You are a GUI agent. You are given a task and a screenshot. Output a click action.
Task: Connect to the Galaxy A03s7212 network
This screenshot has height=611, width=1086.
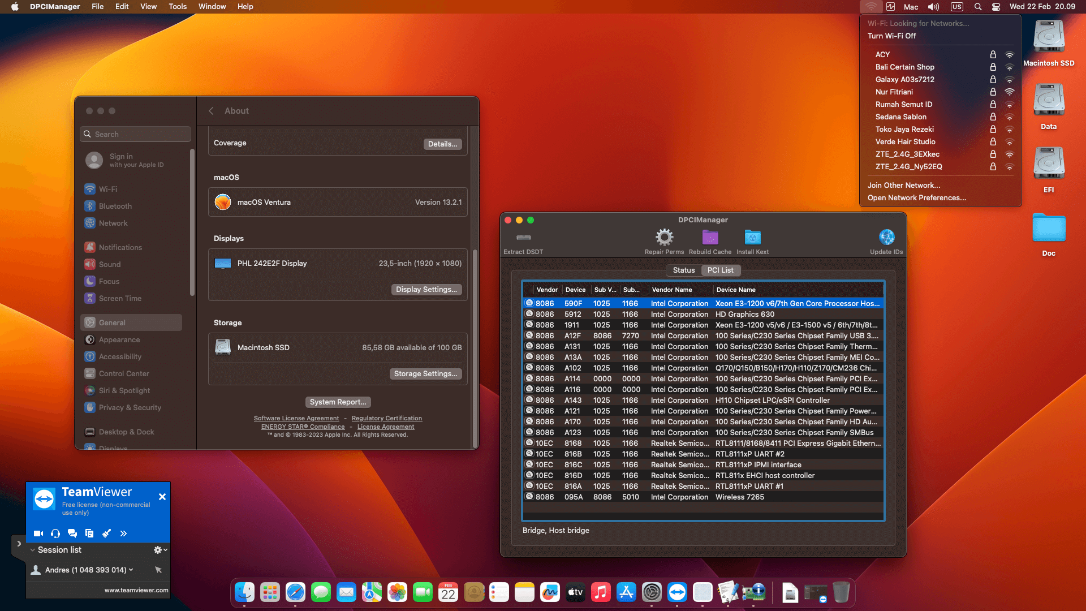click(x=941, y=79)
